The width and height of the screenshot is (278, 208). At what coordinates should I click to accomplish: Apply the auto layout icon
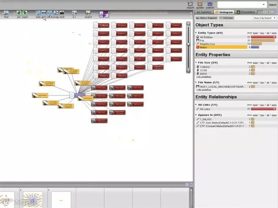[38, 13]
